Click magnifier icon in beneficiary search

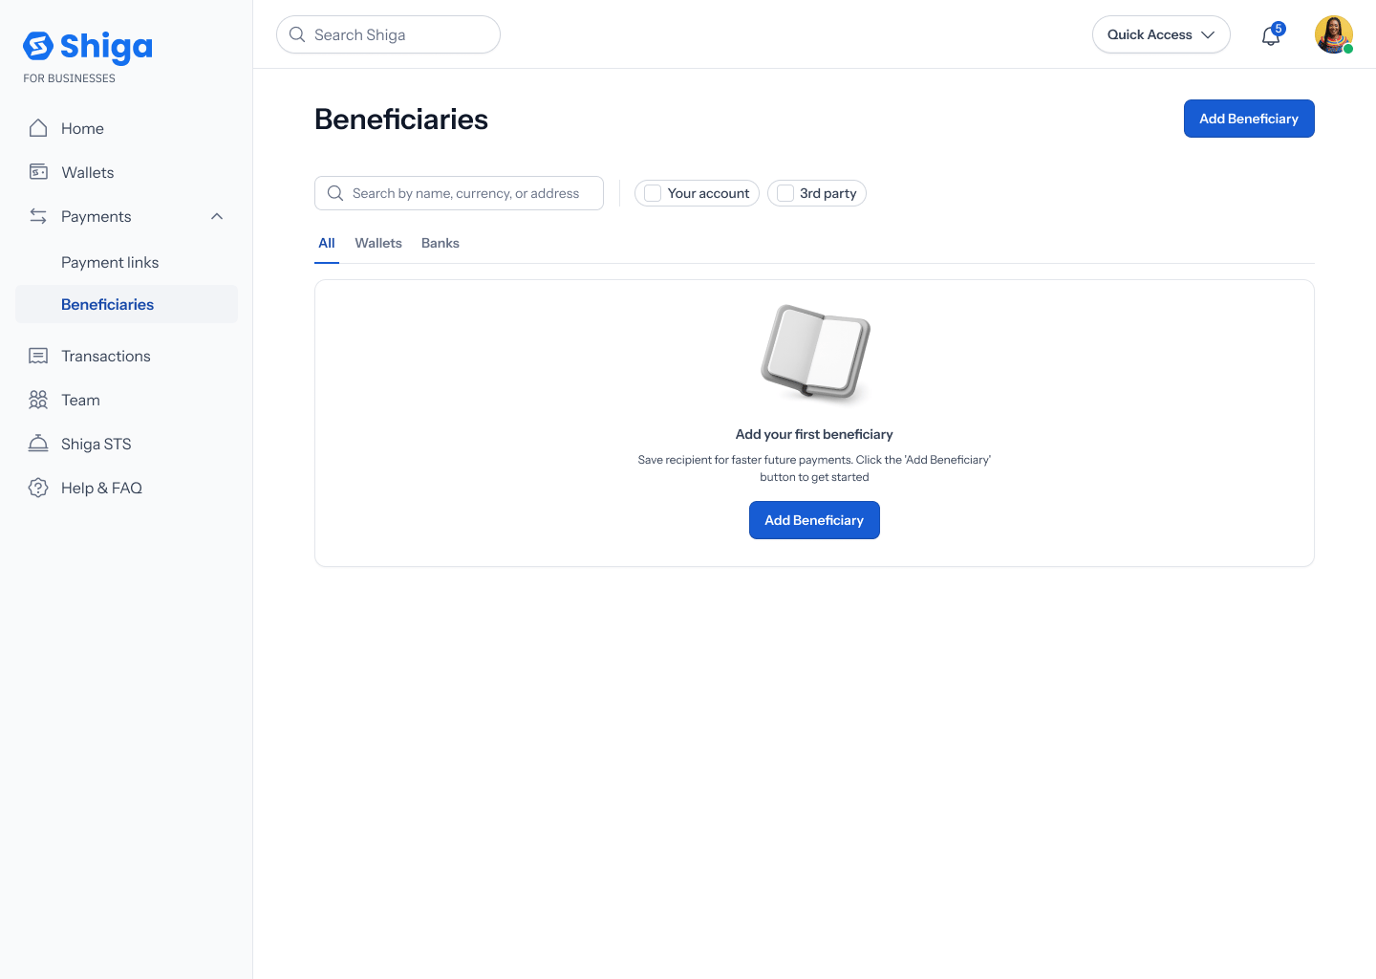pyautogui.click(x=335, y=193)
